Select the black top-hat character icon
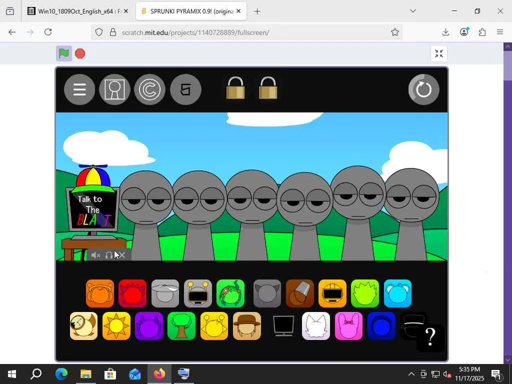This screenshot has height=384, width=512. [412, 324]
